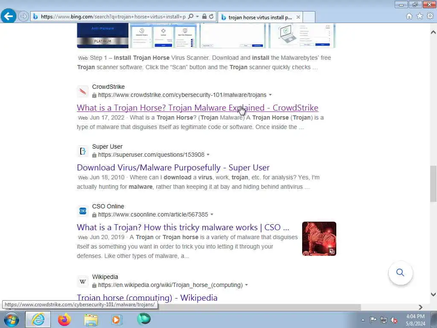Close the trojan horse virus search tab
The width and height of the screenshot is (437, 328).
click(x=298, y=17)
